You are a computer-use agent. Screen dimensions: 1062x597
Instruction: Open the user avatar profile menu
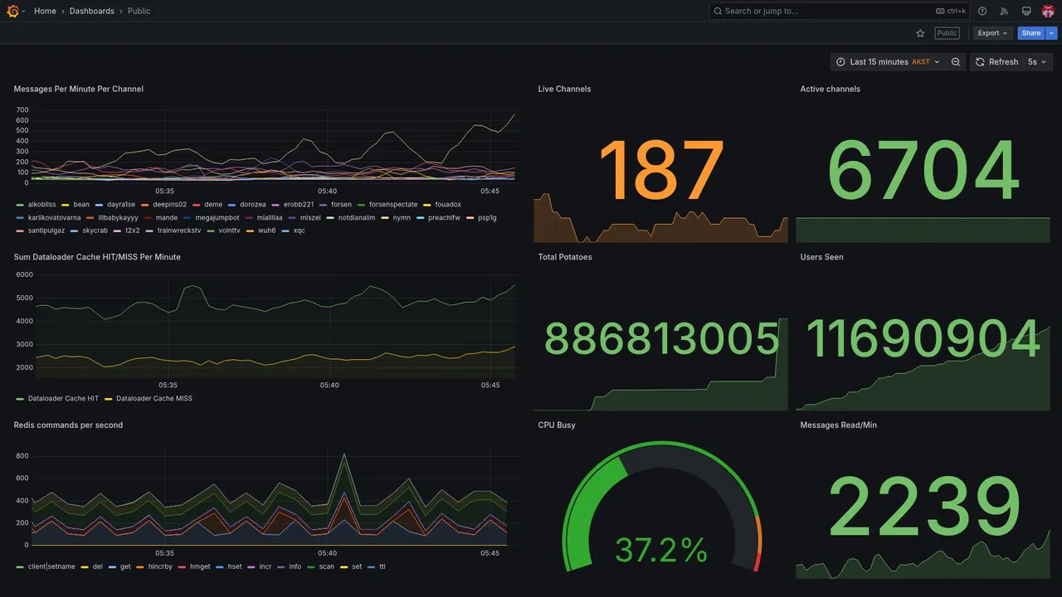[1048, 11]
